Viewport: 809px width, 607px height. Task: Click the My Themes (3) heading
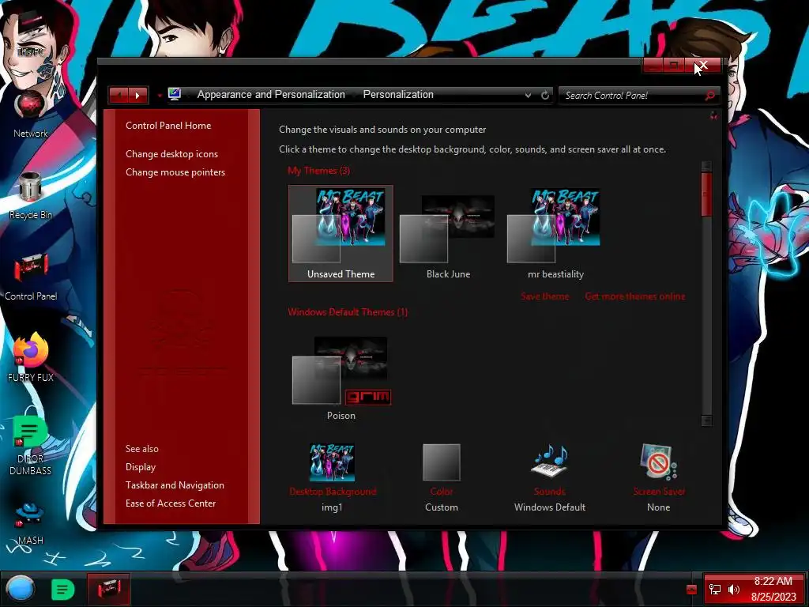pyautogui.click(x=319, y=171)
